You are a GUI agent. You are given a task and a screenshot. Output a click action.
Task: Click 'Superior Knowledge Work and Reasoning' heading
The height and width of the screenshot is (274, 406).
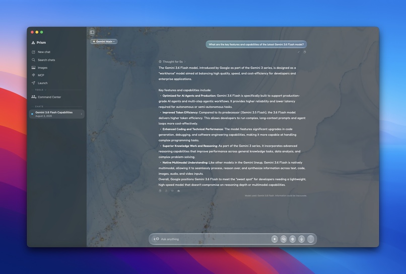tap(190, 146)
